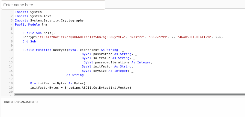Click 'Encoding.ASCII.GetBytes(initVector)' expression
245x117 pixels.
(x=98, y=88)
